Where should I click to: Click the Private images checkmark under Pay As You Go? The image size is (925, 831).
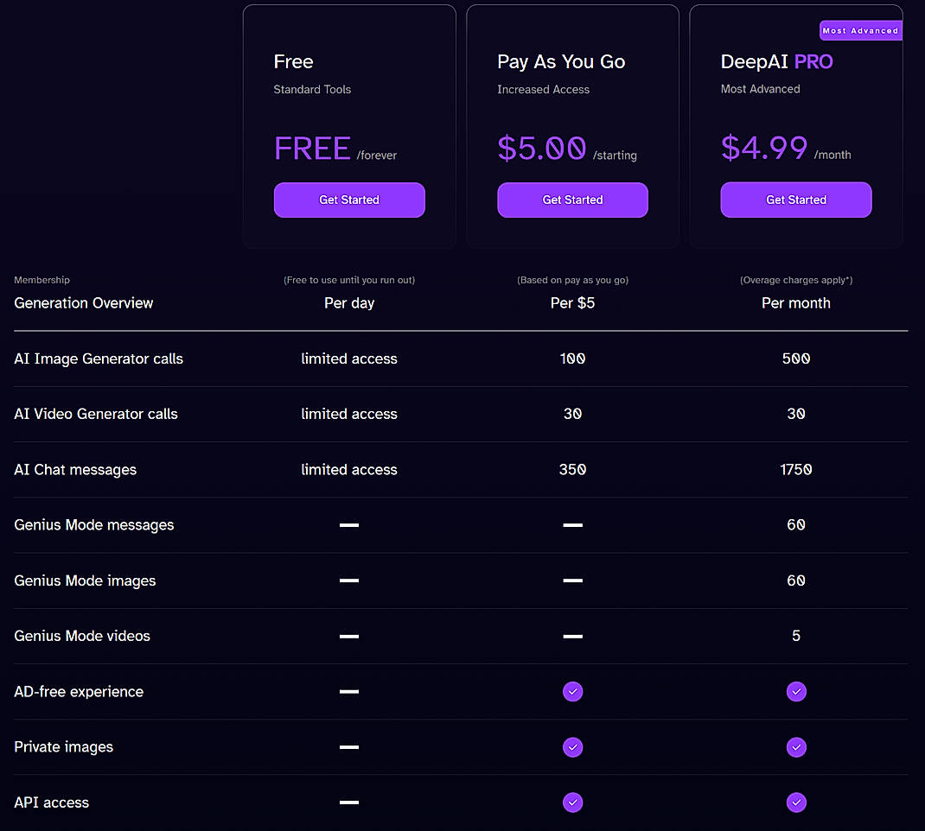coord(572,746)
